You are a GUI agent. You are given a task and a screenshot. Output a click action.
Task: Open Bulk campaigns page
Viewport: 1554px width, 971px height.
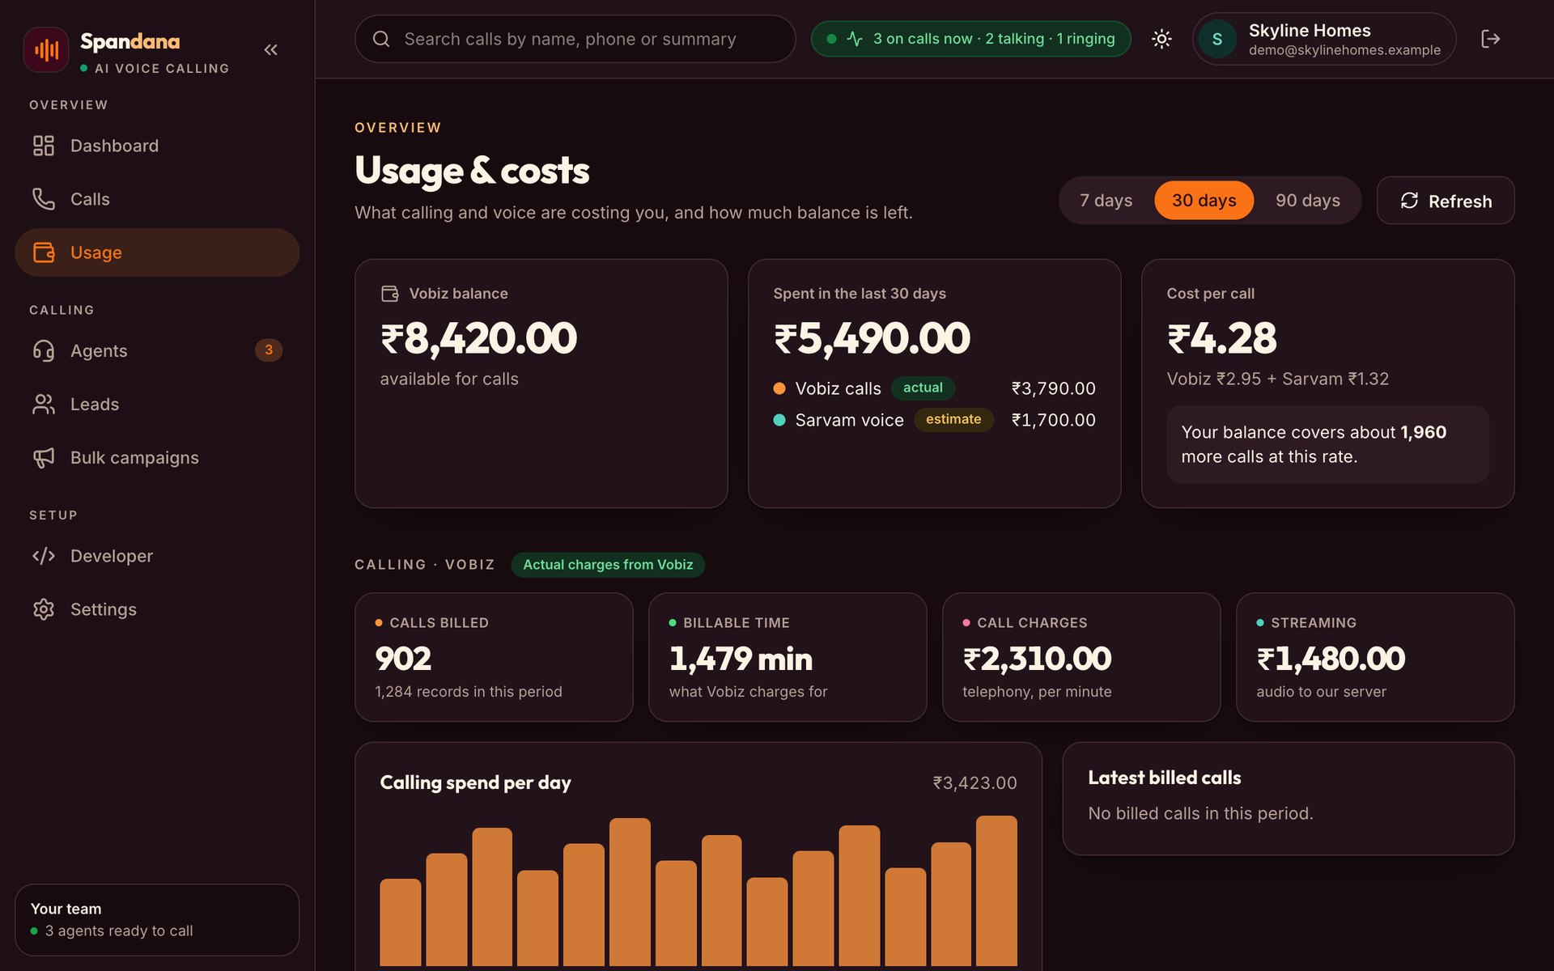(157, 457)
